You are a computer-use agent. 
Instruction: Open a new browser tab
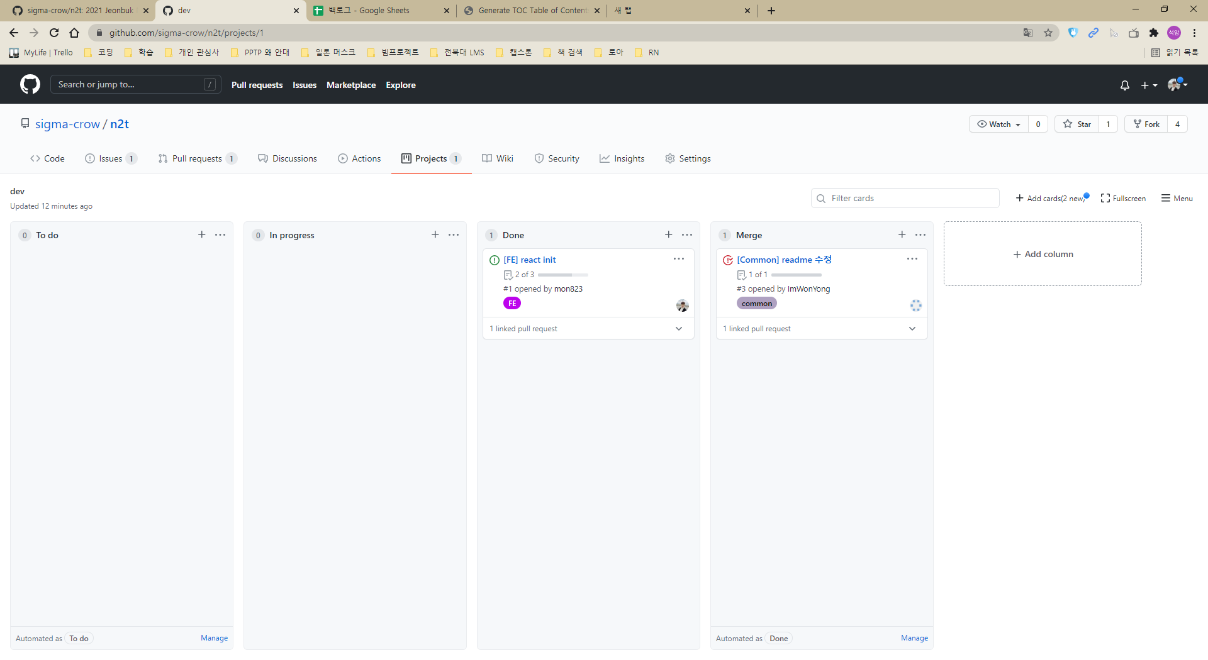[771, 10]
